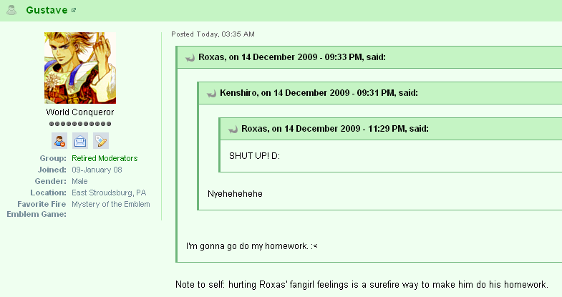Viewport: 562px width, 297px height.
Task: Click snapback arrow on Roxas 11:29 PM quote
Action: coord(233,130)
